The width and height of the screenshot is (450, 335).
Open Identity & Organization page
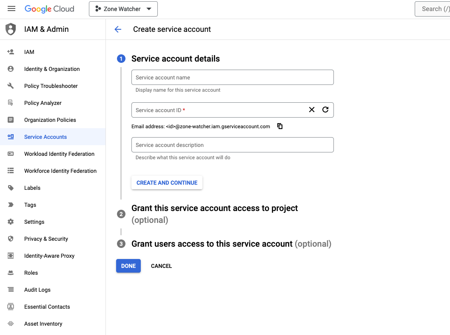pos(53,69)
